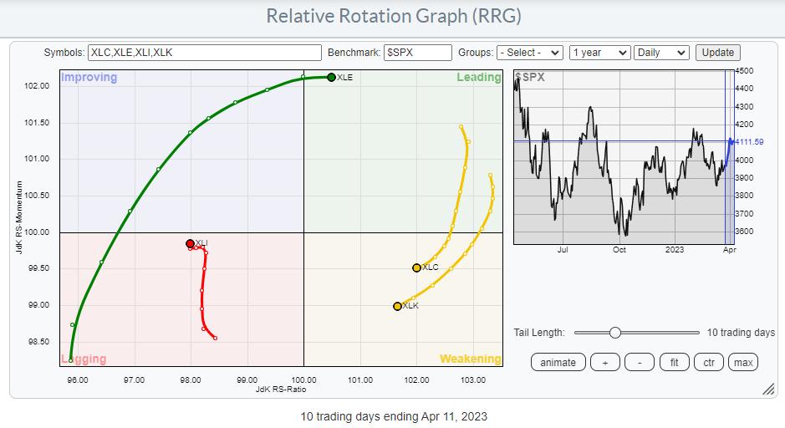
Task: Focus the Symbols input field
Action: (x=204, y=52)
